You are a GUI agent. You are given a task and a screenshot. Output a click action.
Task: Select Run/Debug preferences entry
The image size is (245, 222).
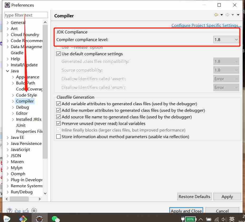pyautogui.click(x=22, y=192)
